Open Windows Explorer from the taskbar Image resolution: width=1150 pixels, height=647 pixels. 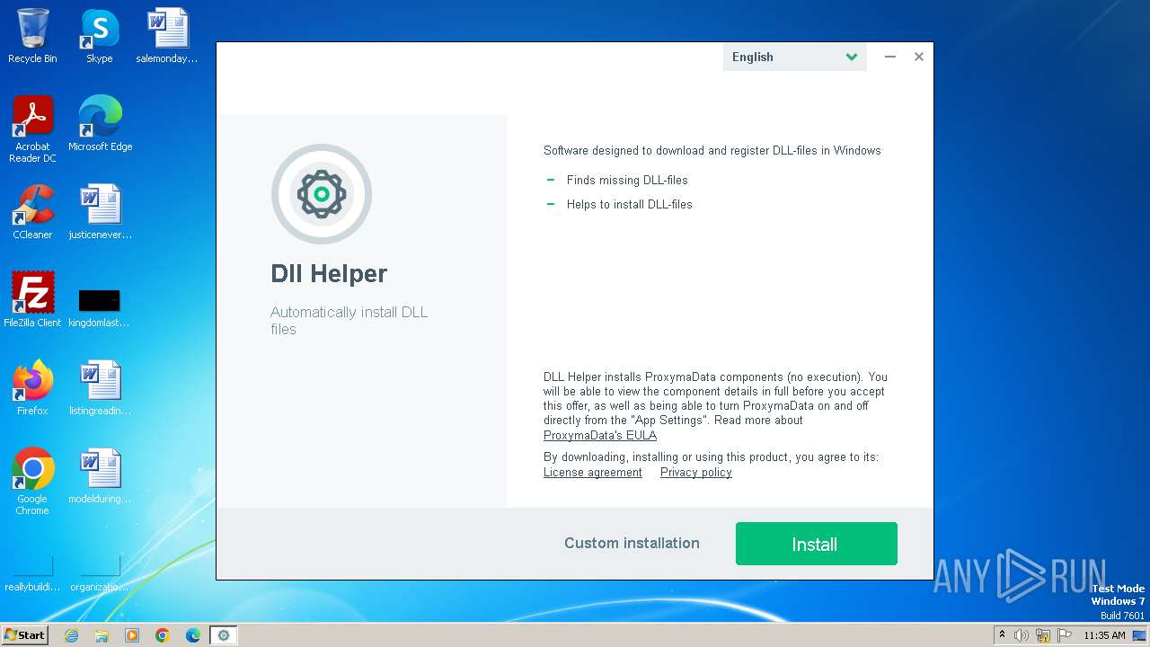point(102,635)
